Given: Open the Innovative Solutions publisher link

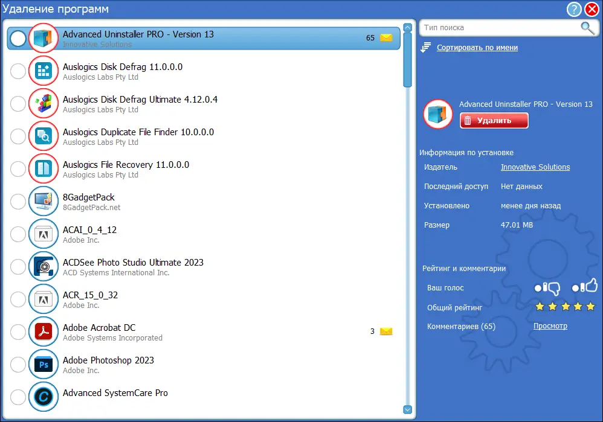Looking at the screenshot, I should point(535,167).
